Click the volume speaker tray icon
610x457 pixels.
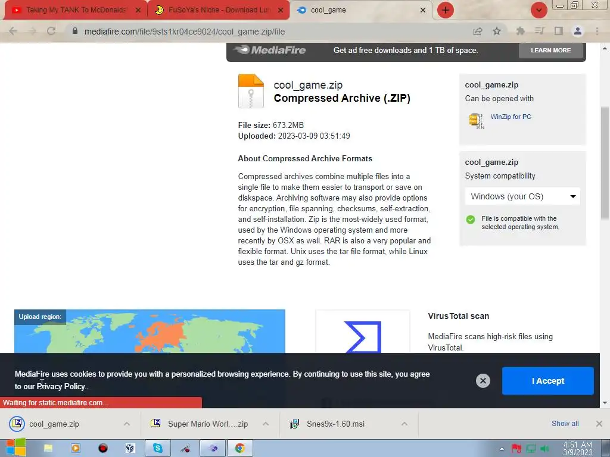coord(544,449)
